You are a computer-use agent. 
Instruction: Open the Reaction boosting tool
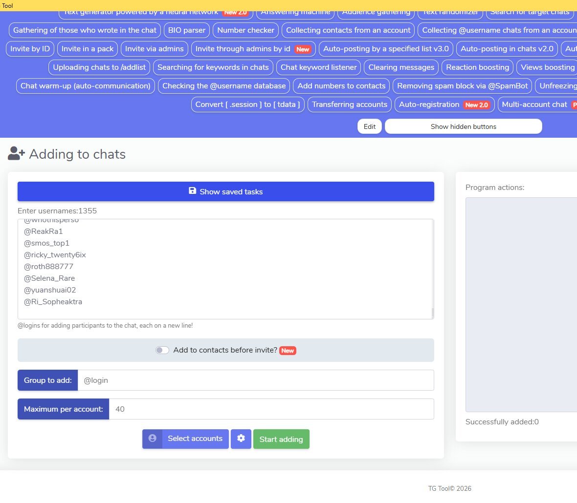point(477,67)
